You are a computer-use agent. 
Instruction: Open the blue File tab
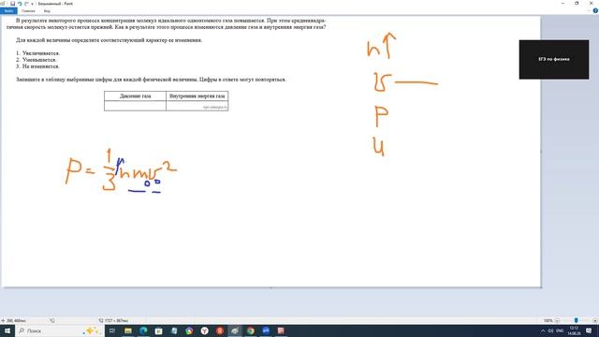8,11
